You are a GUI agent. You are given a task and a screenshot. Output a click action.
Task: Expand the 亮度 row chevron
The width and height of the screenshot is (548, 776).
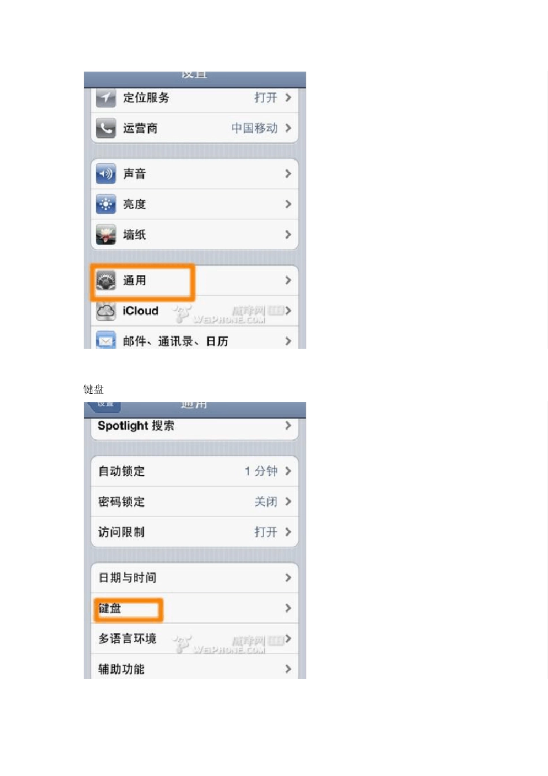point(288,204)
